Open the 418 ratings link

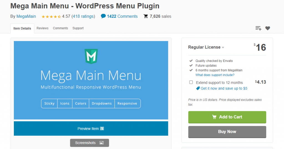click(x=83, y=16)
